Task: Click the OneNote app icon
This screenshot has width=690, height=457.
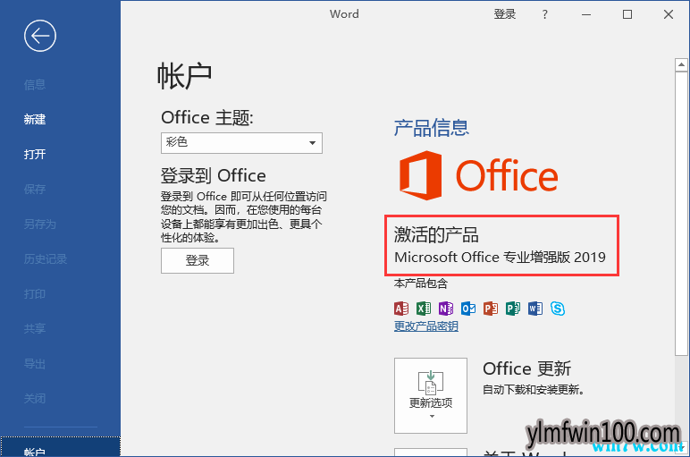Action: [x=446, y=309]
